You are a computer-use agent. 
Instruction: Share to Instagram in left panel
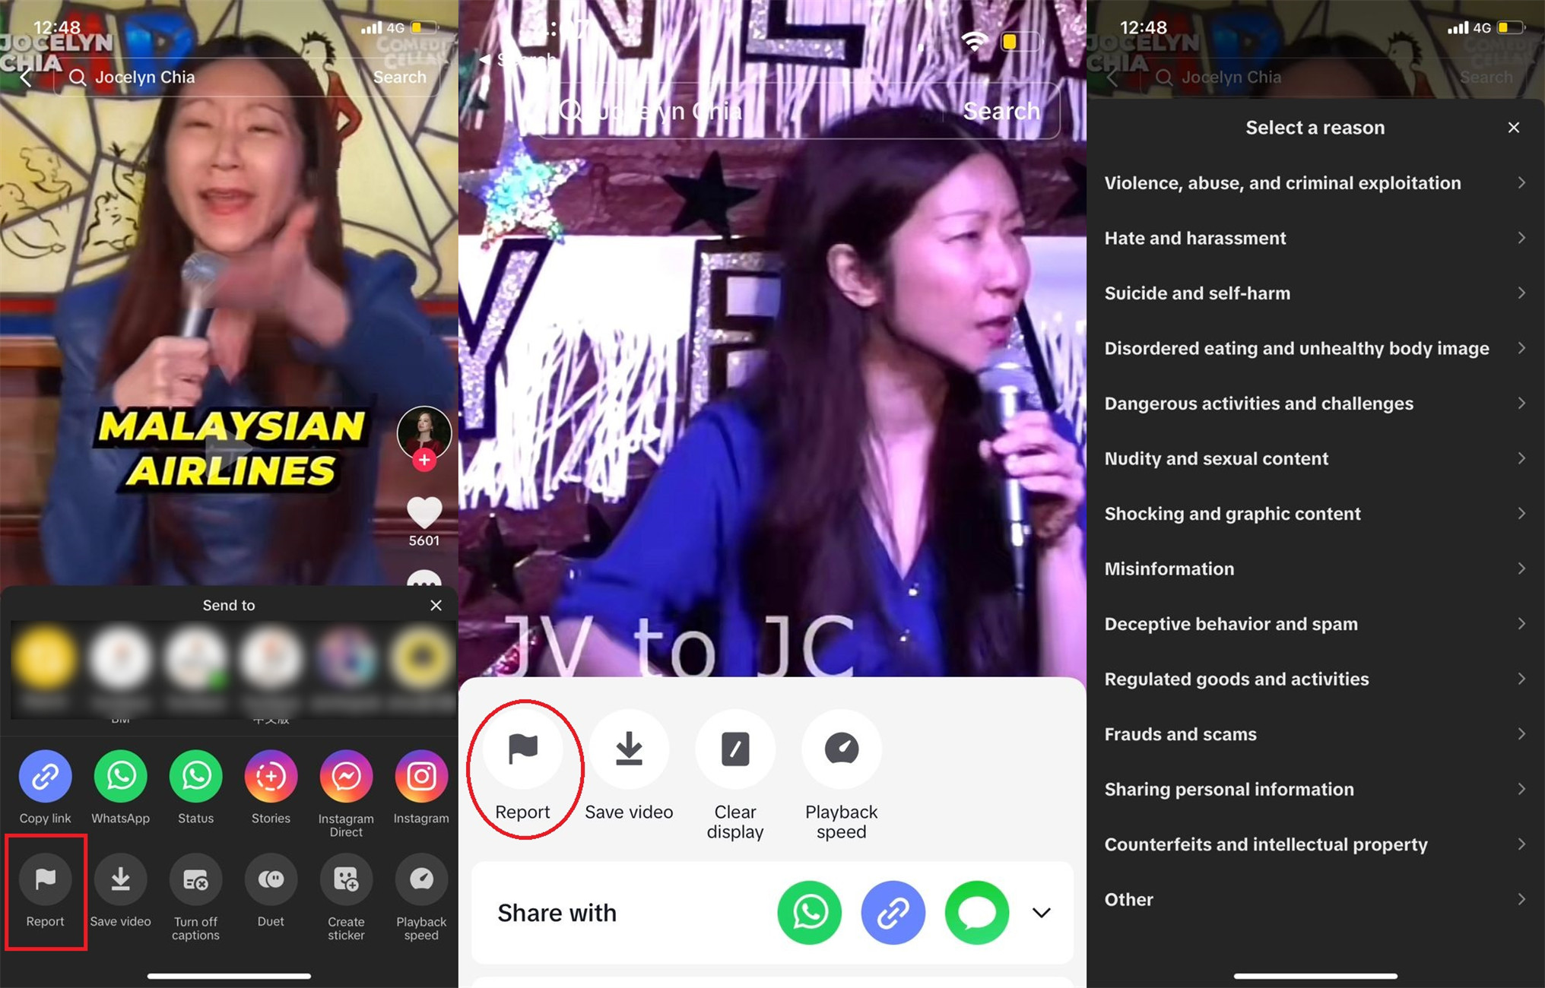421,776
